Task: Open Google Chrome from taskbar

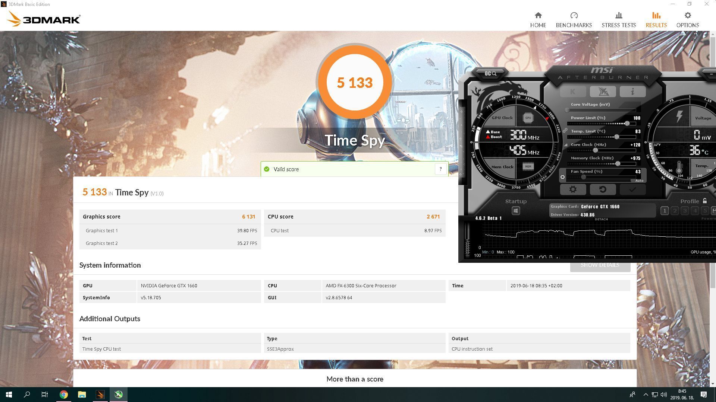Action: [x=64, y=395]
